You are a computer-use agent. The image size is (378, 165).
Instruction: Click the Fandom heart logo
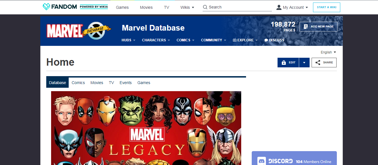(46, 7)
